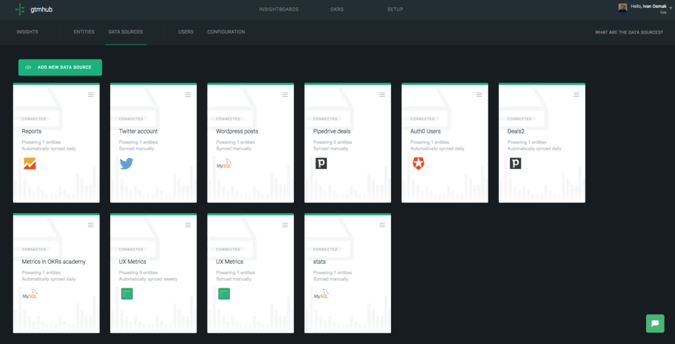675x344 pixels.
Task: Click the MySQL icon on Wordpress posts card
Action: point(224,164)
